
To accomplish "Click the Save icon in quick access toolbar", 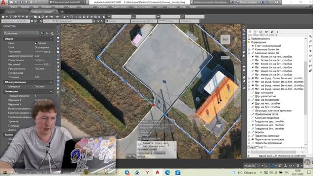I will click(x=22, y=2).
